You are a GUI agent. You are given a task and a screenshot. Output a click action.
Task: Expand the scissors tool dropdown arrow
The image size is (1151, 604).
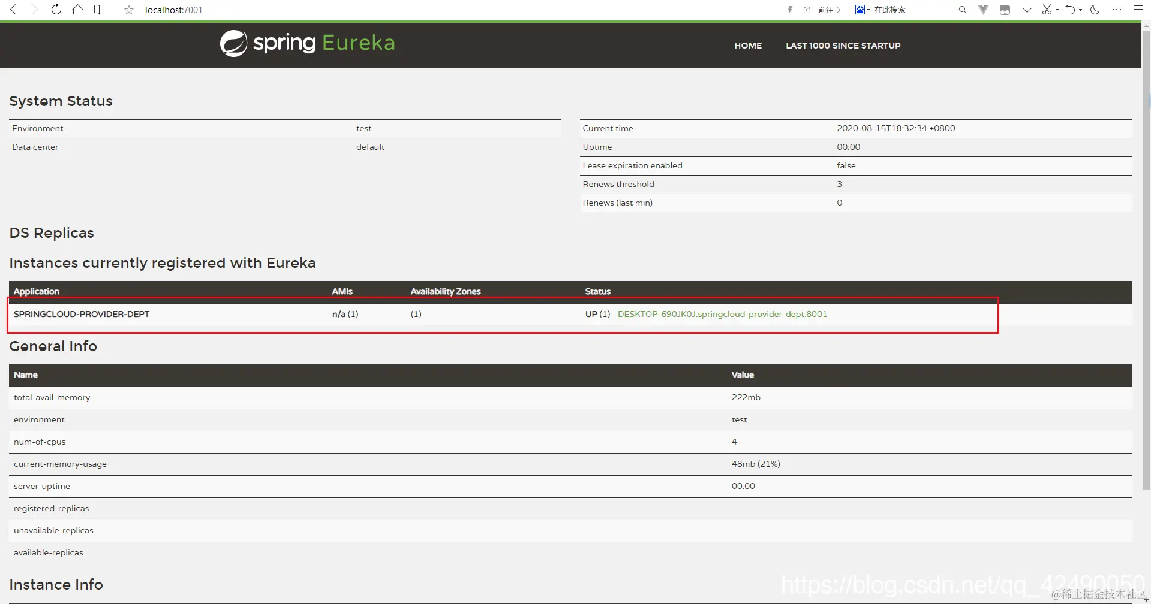click(x=1057, y=10)
